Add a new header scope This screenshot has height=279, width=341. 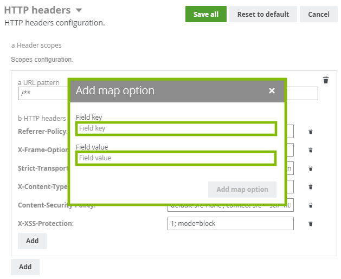(x=25, y=267)
